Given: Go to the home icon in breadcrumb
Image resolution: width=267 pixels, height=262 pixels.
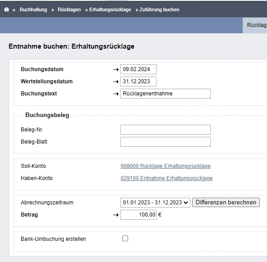Looking at the screenshot, I should pyautogui.click(x=6, y=9).
